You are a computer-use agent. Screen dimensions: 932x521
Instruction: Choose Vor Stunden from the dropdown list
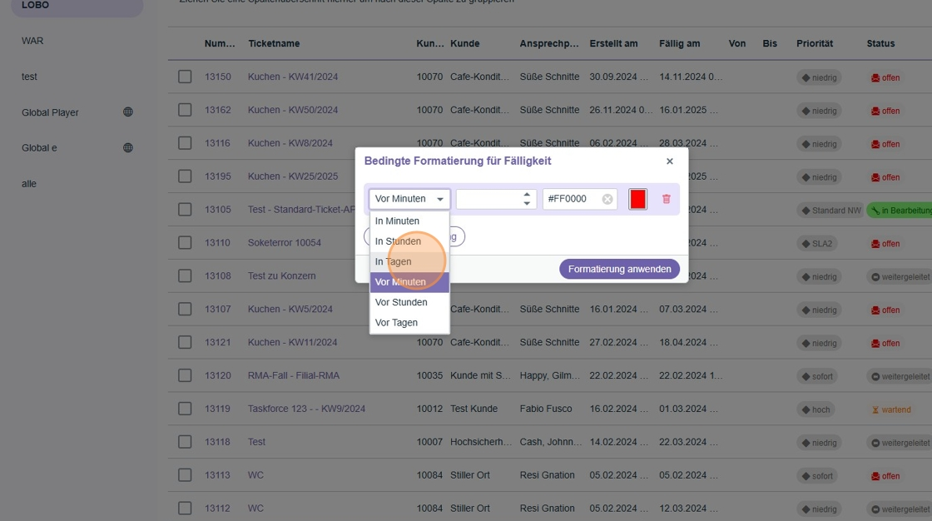409,302
